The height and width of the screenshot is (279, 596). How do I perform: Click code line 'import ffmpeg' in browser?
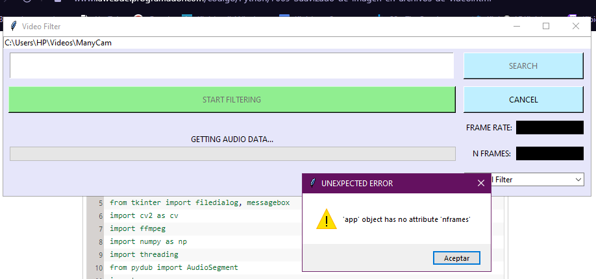pos(138,228)
